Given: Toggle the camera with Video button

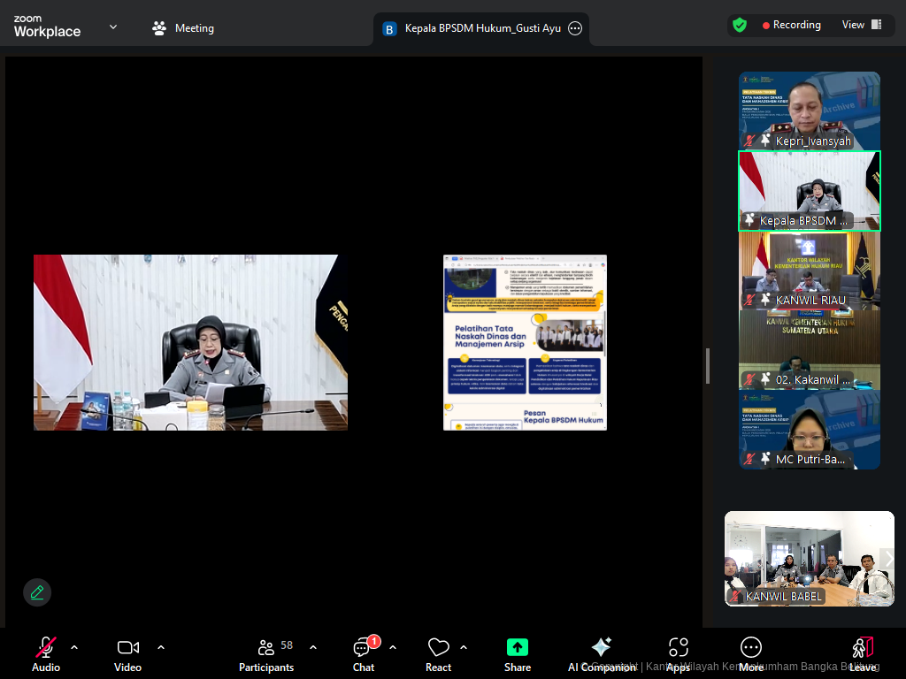Looking at the screenshot, I should [x=127, y=654].
